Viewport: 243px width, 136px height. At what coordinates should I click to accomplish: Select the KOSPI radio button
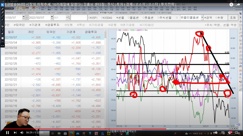pos(89,18)
